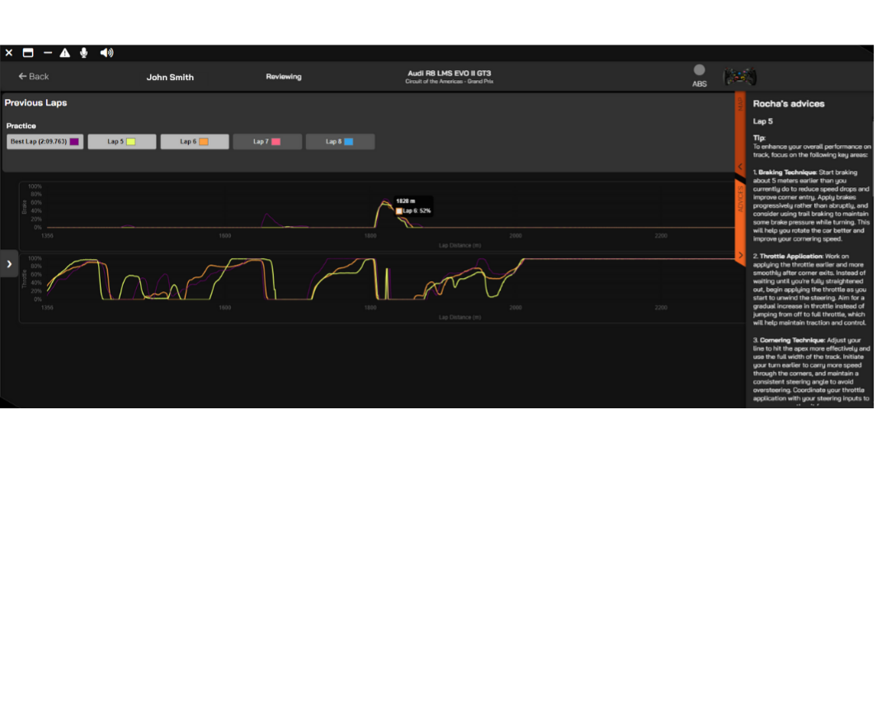Click the purple color swatch on Best Lap
877x711 pixels.
pyautogui.click(x=75, y=141)
